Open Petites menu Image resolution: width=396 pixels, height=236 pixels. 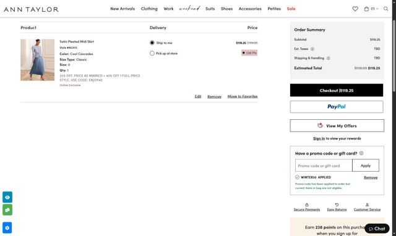coord(274,9)
